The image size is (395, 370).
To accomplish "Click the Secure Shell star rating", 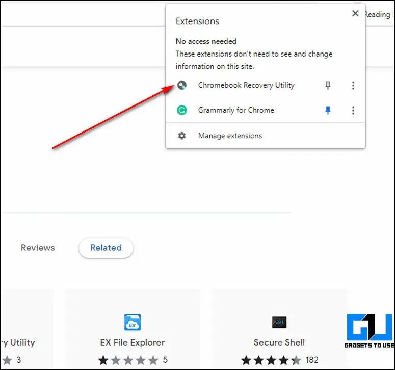I will tap(271, 360).
